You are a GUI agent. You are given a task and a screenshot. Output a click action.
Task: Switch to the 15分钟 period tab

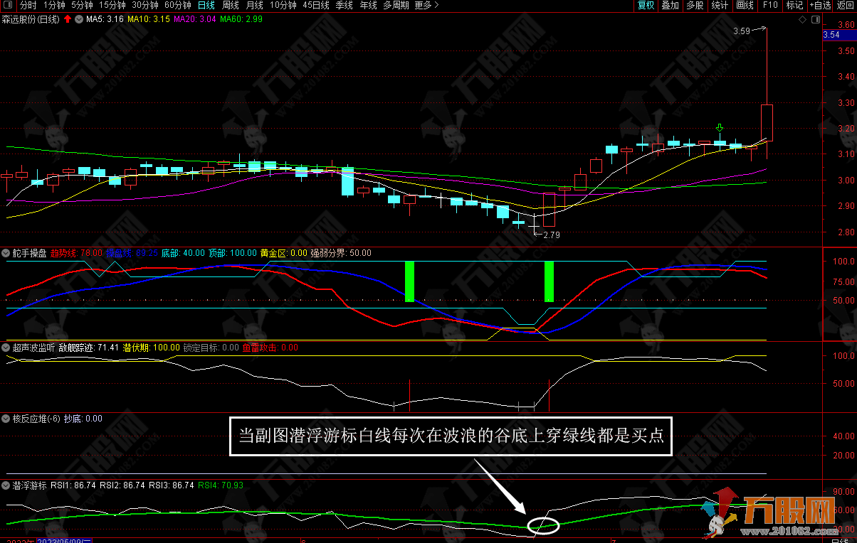pyautogui.click(x=112, y=5)
